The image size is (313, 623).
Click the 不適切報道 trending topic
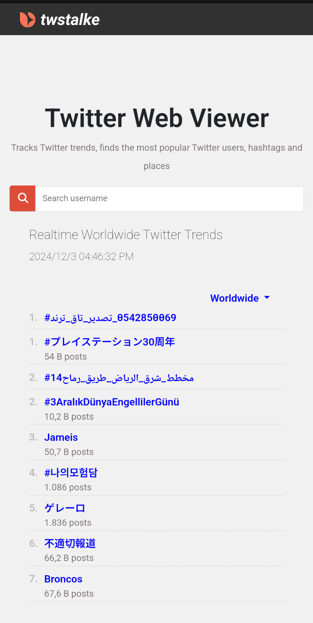[x=70, y=543]
